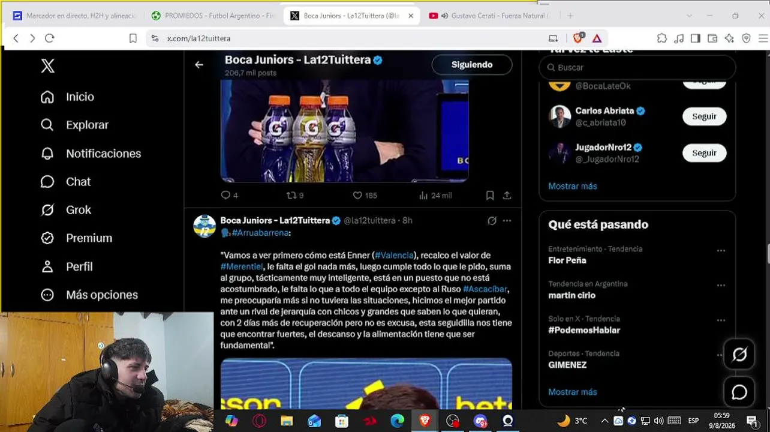Mute audio on the Gustavo Cerati tab
The height and width of the screenshot is (432, 770).
(x=445, y=16)
